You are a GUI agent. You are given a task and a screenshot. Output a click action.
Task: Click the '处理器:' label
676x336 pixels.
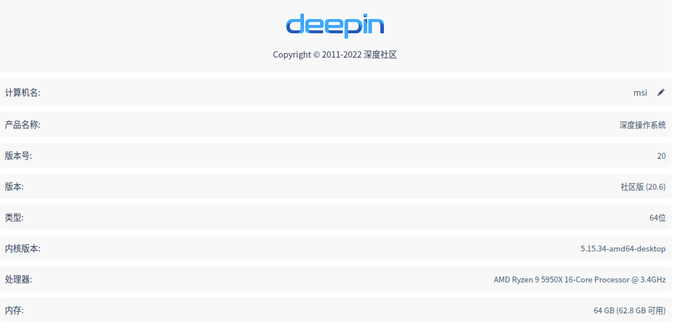18,280
